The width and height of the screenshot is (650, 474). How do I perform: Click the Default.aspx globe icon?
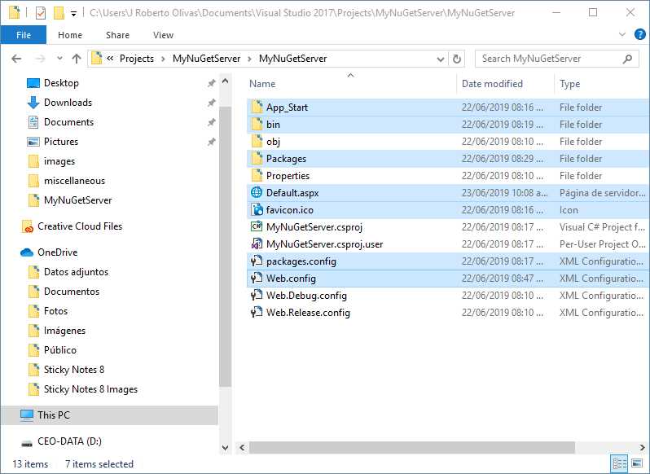pos(257,192)
